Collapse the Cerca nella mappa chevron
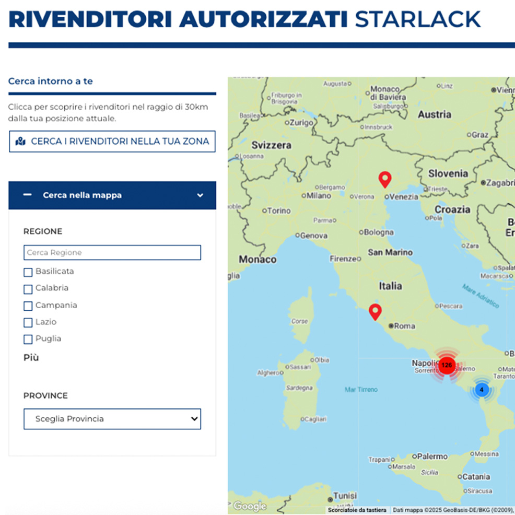The image size is (515, 515). (x=200, y=195)
